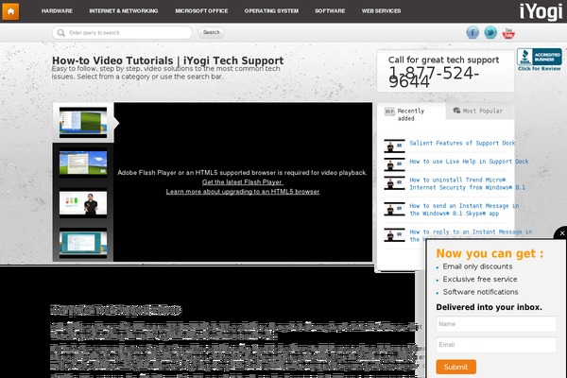The width and height of the screenshot is (567, 378).
Task: Select the fourth playlist thumbnail
Action: click(x=83, y=244)
